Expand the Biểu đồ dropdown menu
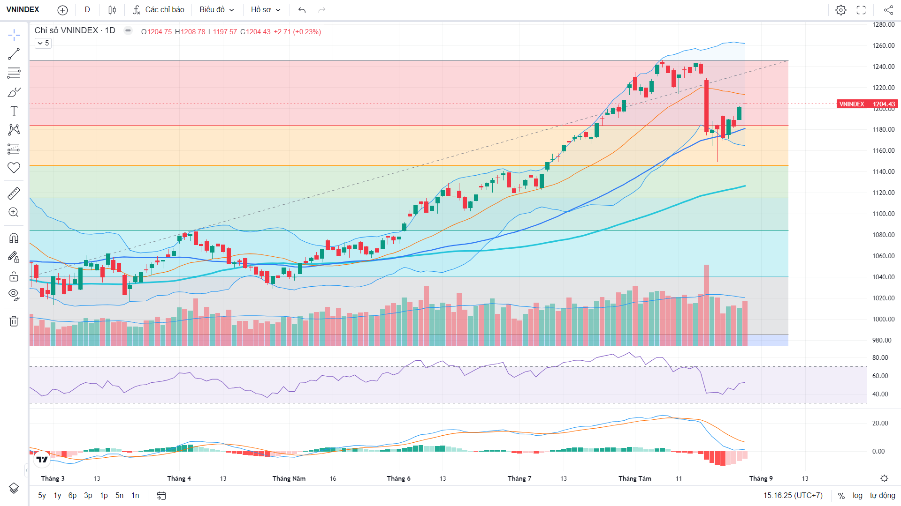 217,10
